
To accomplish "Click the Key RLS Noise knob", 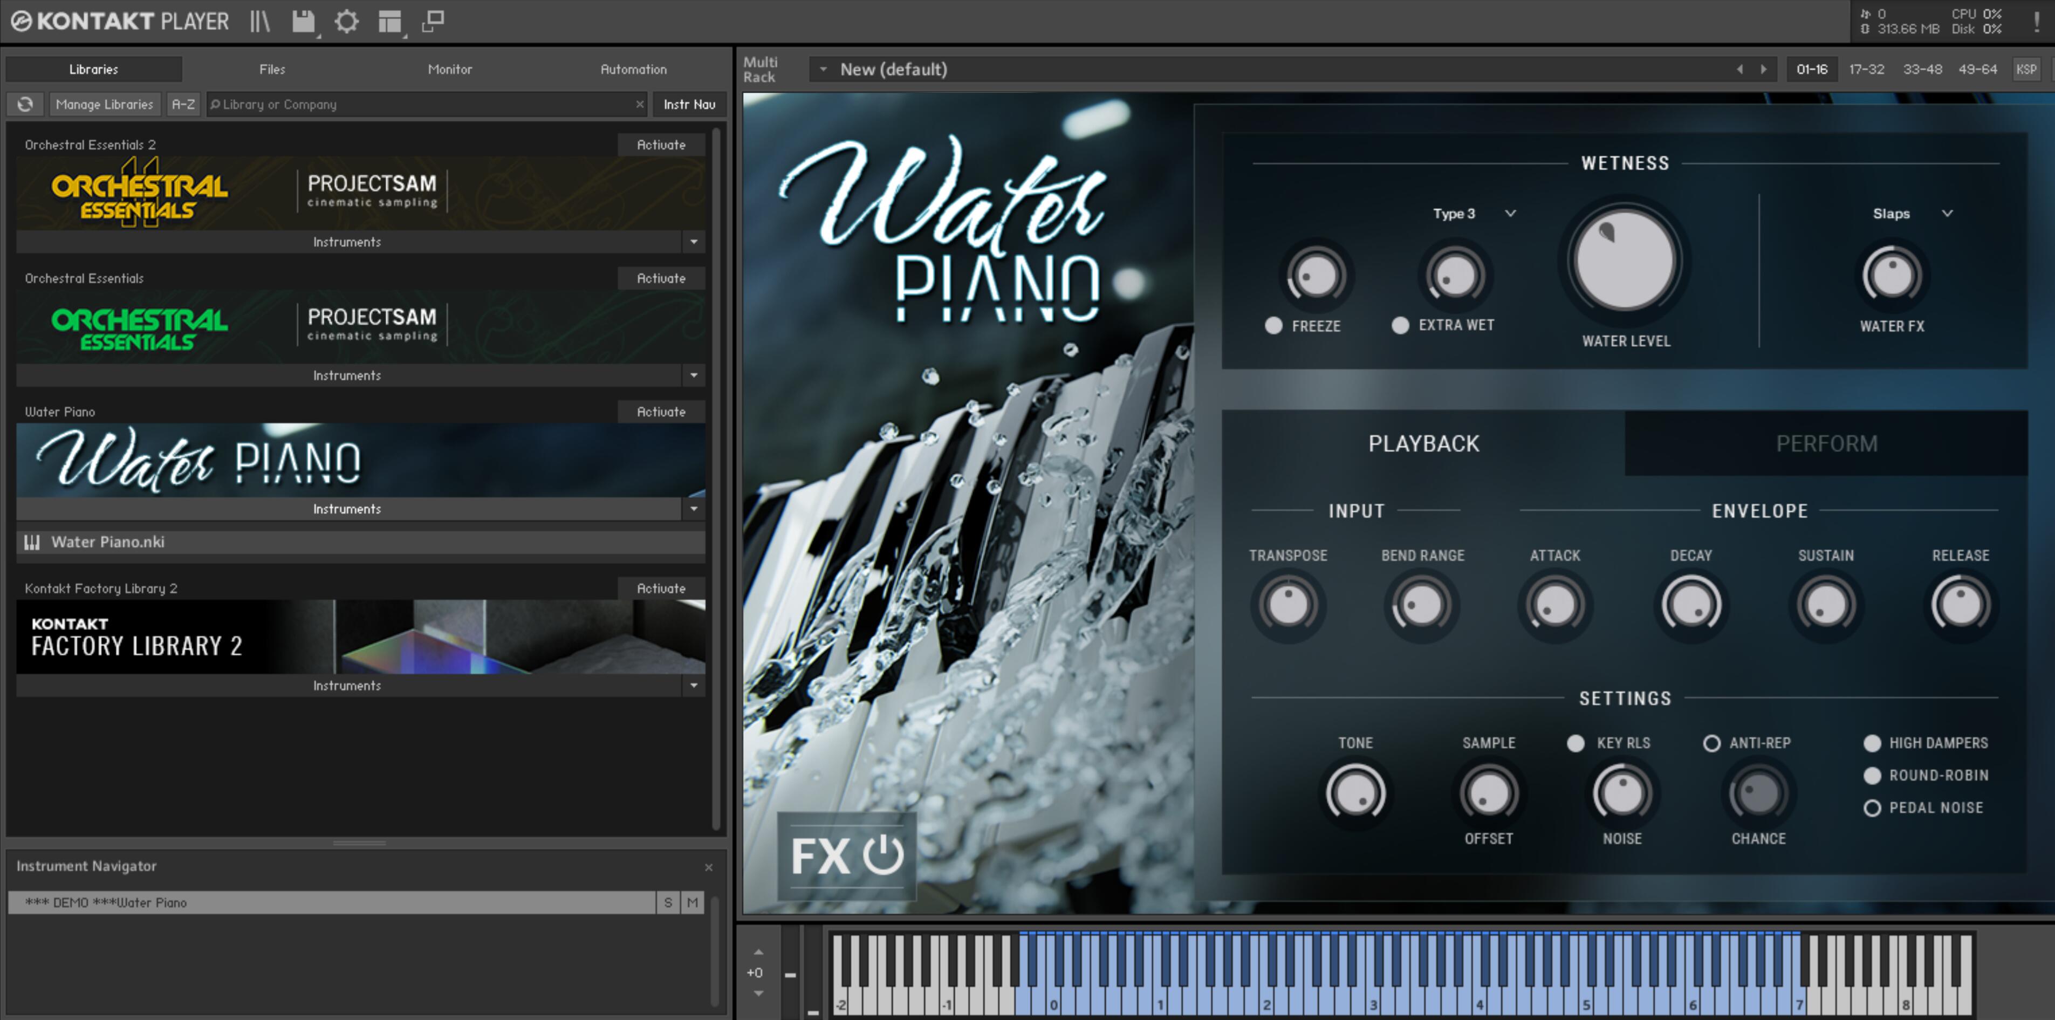I will tap(1622, 793).
